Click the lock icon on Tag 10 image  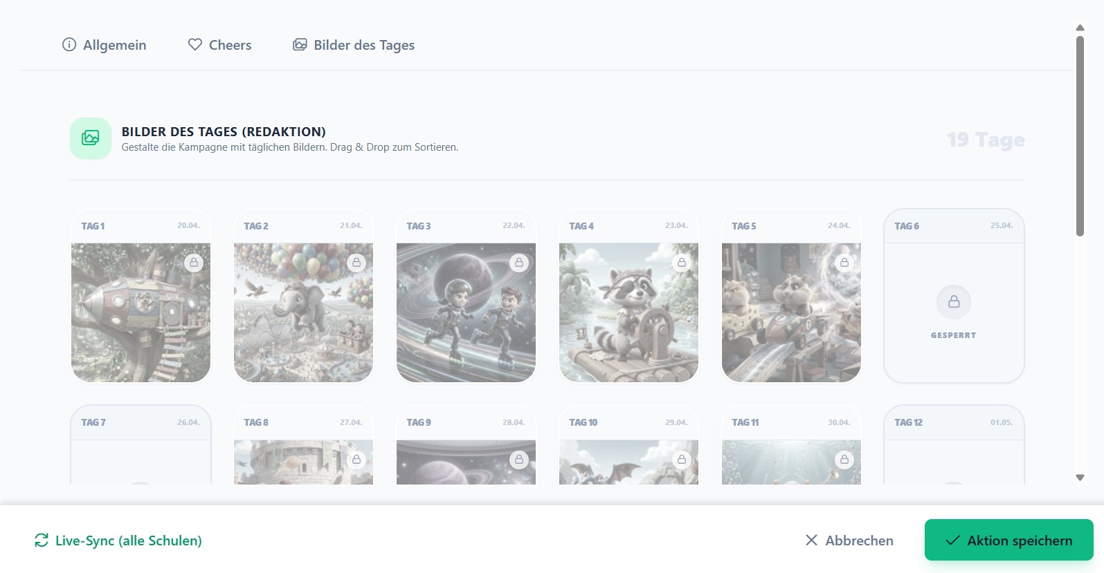(682, 460)
